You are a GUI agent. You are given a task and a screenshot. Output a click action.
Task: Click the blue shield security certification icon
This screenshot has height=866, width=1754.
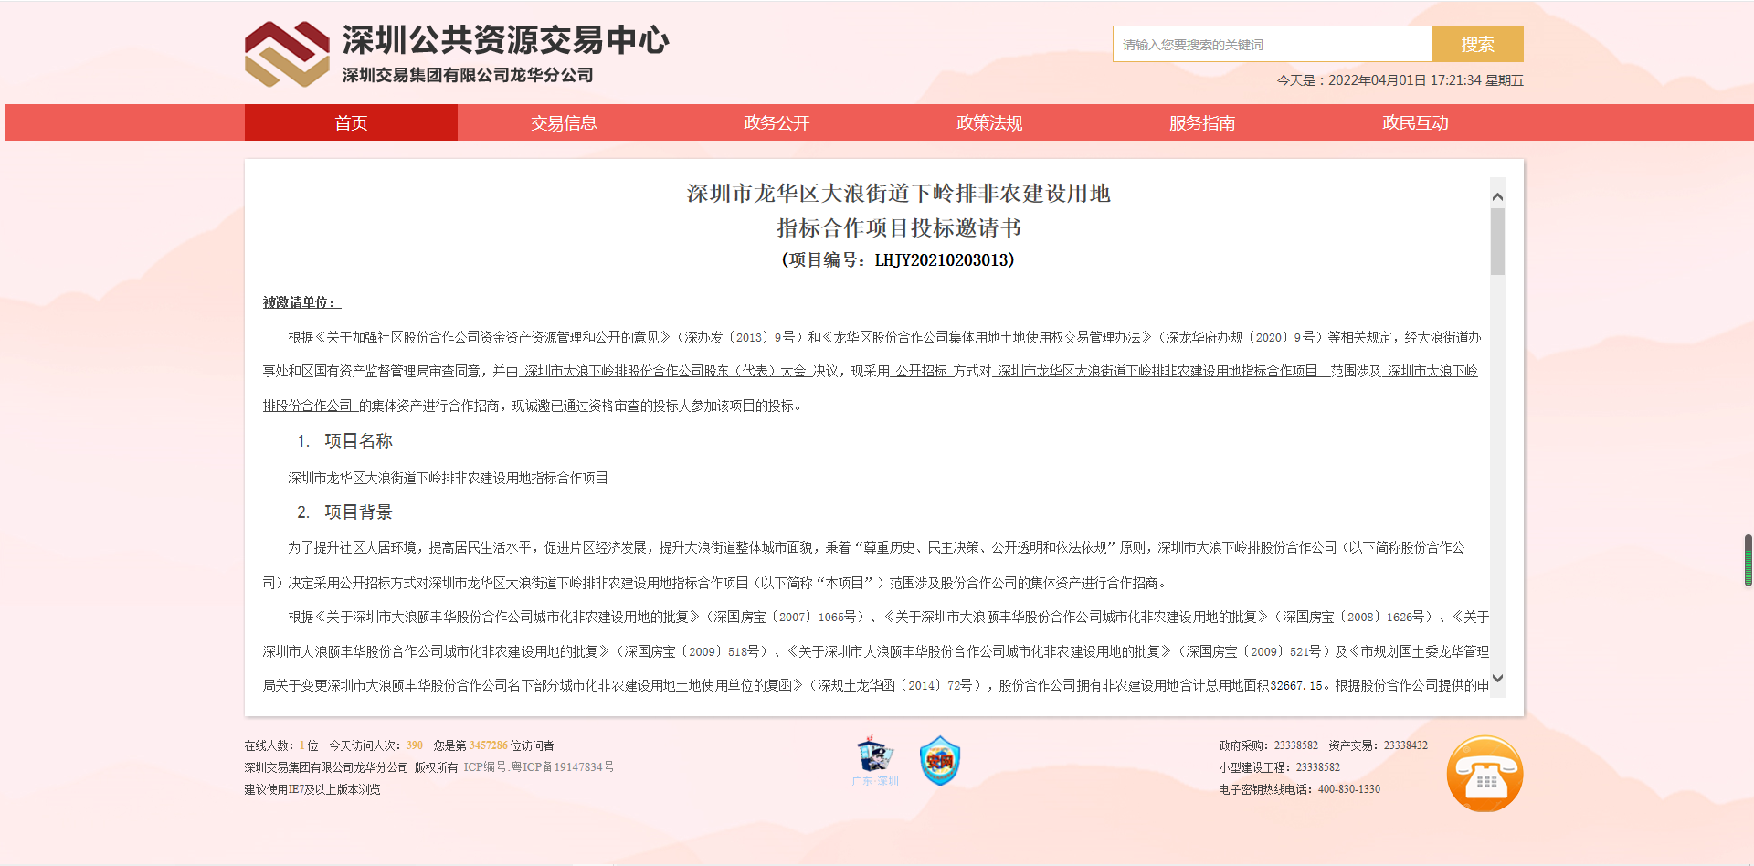pos(939,760)
